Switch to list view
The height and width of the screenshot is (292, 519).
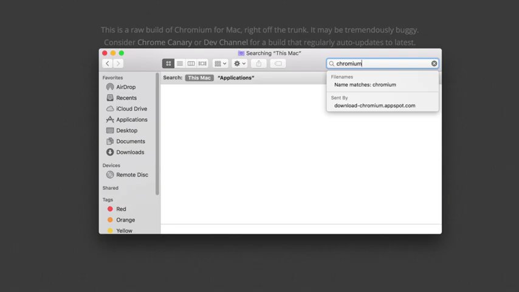pyautogui.click(x=180, y=63)
